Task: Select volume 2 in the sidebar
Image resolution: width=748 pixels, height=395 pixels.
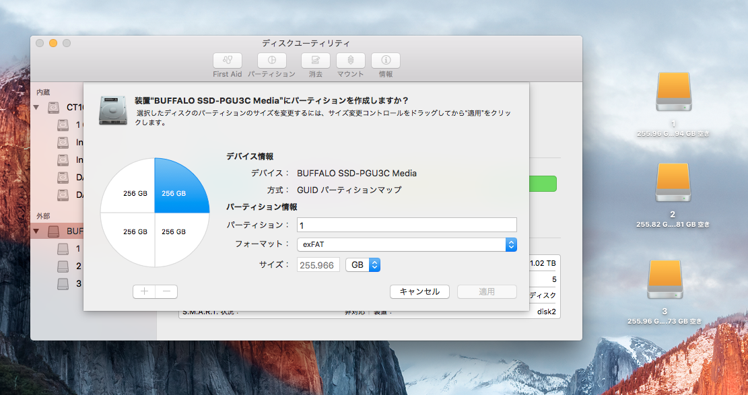Action: coord(69,266)
